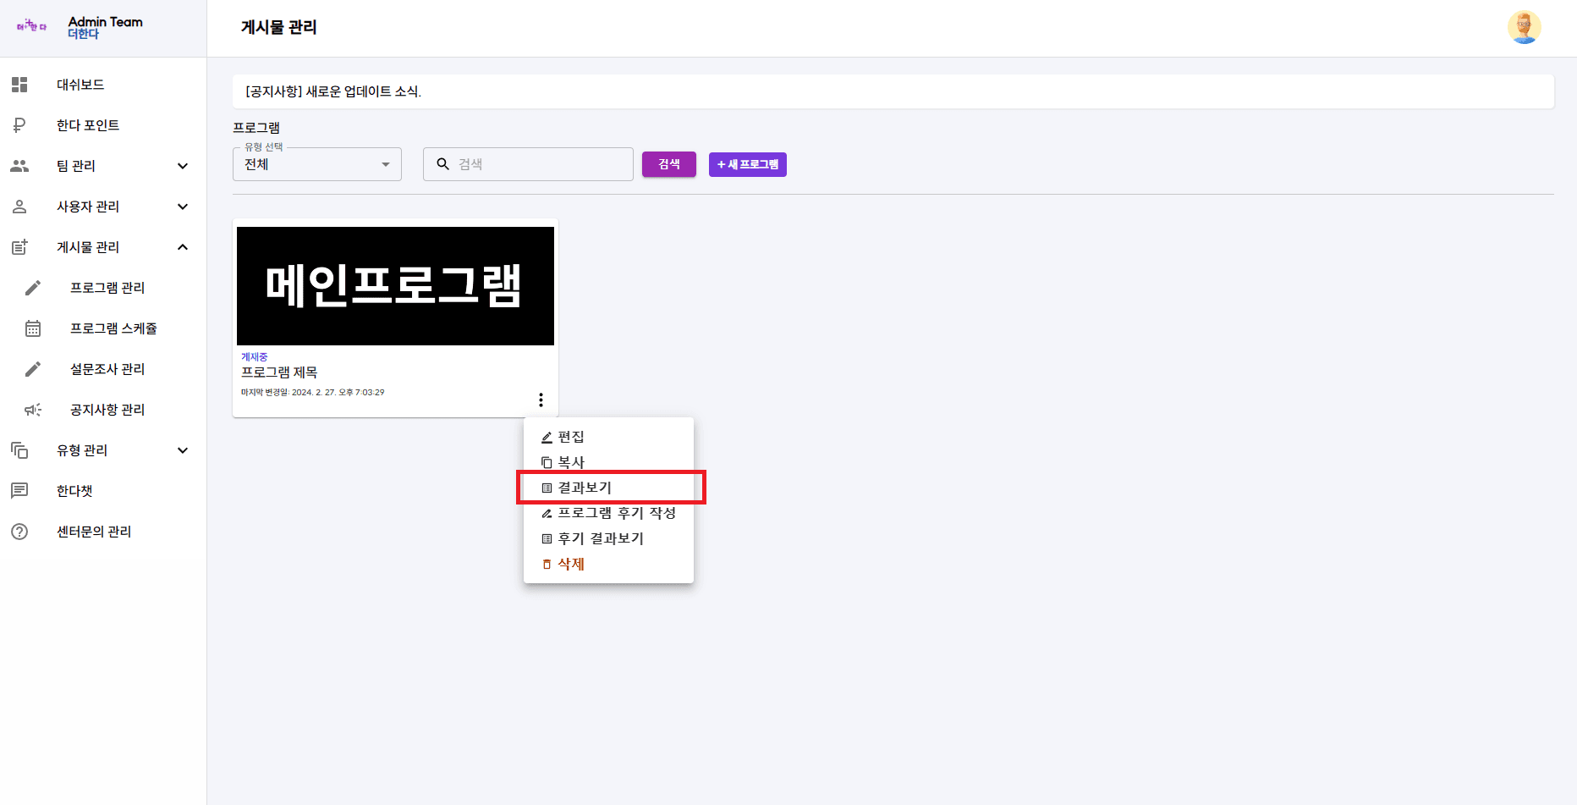1577x805 pixels.
Task: Open the 공지사항 update notice banner
Action: pos(893,91)
